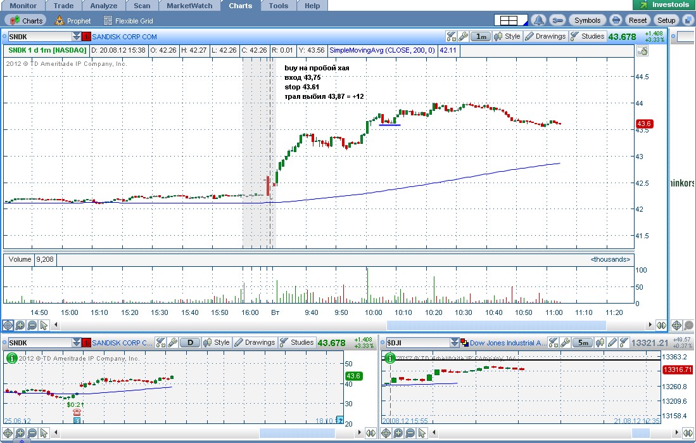The height and width of the screenshot is (443, 696).
Task: Open the 1m timeframe selector
Action: [481, 36]
